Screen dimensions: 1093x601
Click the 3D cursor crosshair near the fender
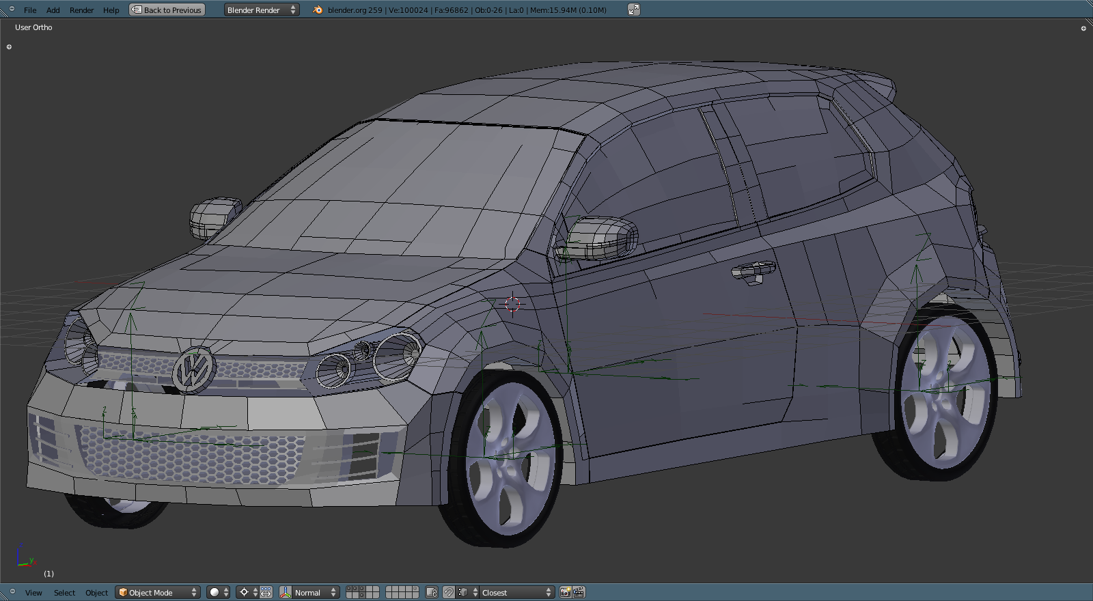tap(512, 305)
